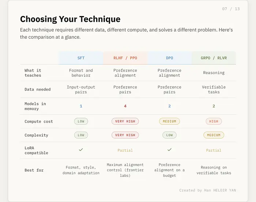Click the MEDIUM compute cost badge under DPO
The image size is (256, 202).
169,121
